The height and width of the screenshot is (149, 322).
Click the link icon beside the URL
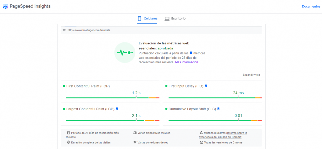[x=64, y=30]
